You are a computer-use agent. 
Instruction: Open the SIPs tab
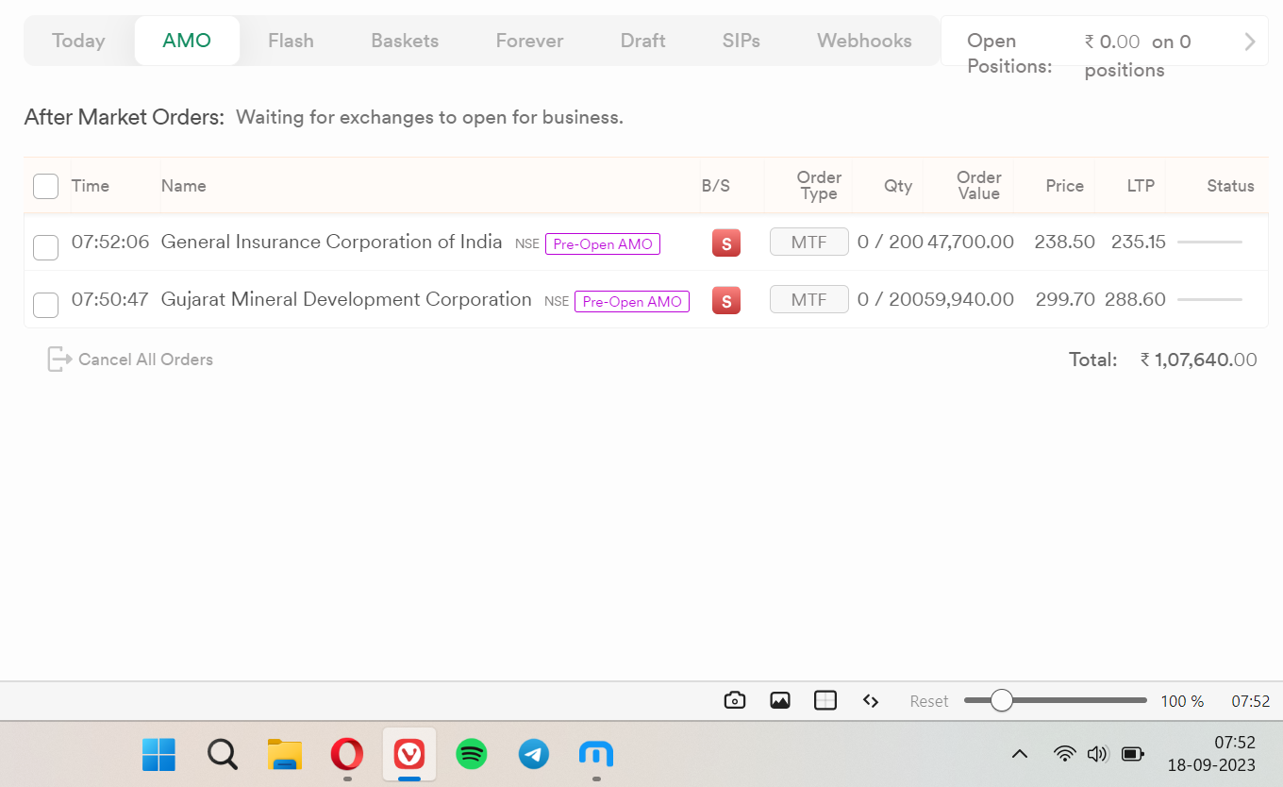[x=741, y=41]
